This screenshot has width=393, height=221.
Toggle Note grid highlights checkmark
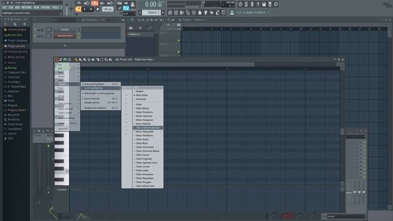[x=101, y=84]
